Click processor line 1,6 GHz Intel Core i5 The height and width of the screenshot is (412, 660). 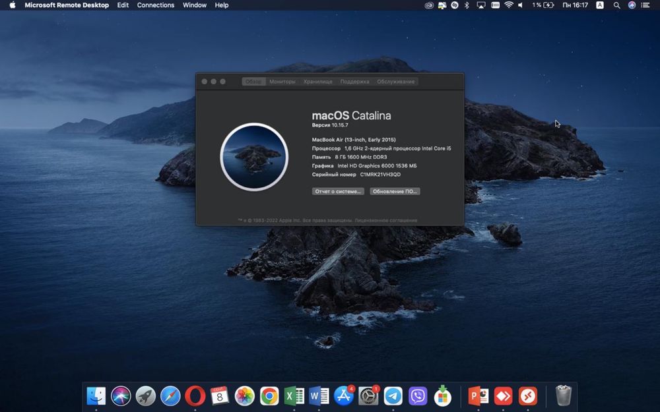381,148
